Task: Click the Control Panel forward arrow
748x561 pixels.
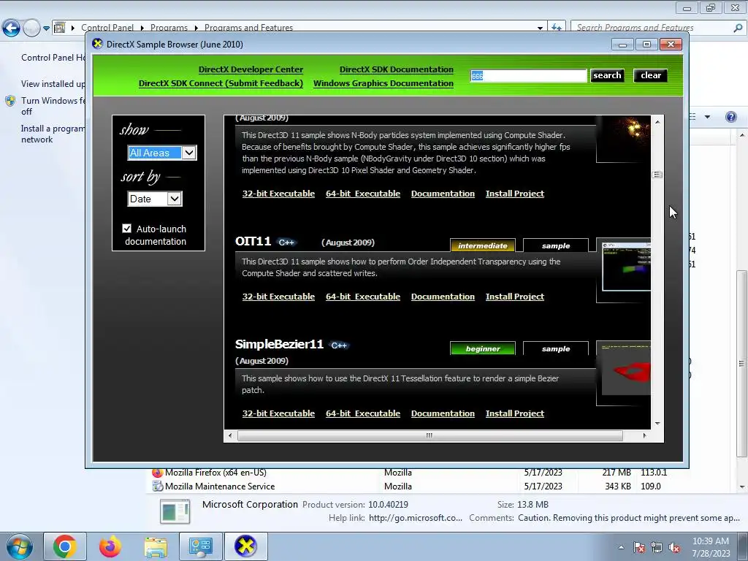Action: (31, 28)
